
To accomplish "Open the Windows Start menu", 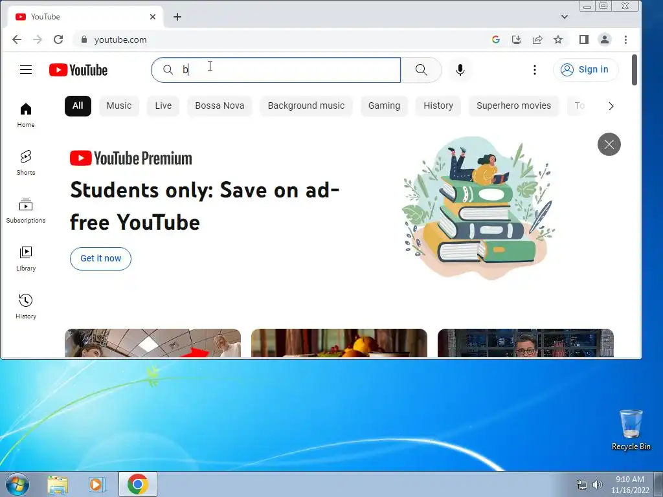I will [x=17, y=484].
